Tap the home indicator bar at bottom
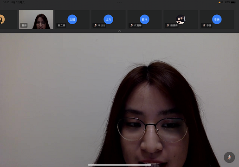Image resolution: width=239 pixels, height=167 pixels. (x=119, y=165)
